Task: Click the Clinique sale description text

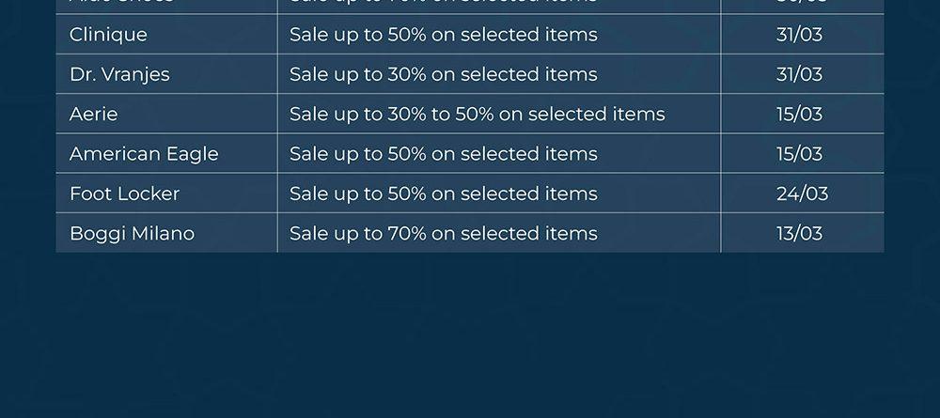Action: tap(443, 35)
